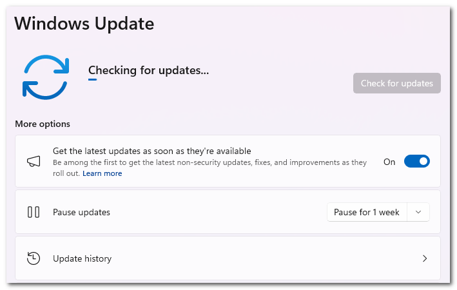
Task: Click the Checking for updates status text
Action: point(148,70)
